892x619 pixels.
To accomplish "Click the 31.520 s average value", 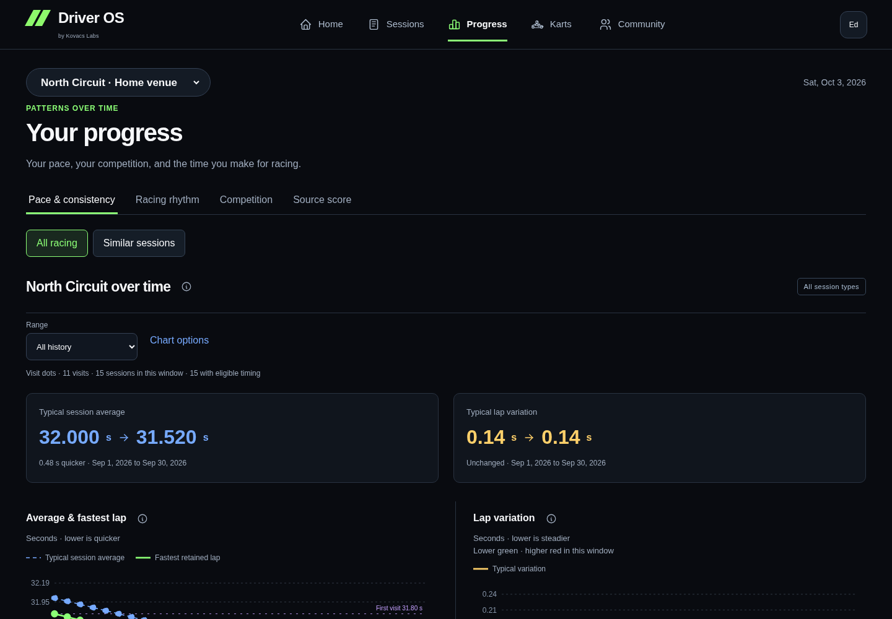I will point(172,437).
